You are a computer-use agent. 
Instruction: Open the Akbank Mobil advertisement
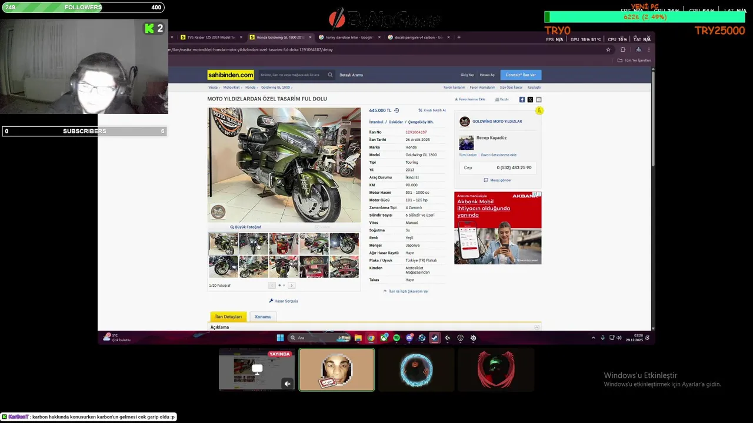[498, 228]
